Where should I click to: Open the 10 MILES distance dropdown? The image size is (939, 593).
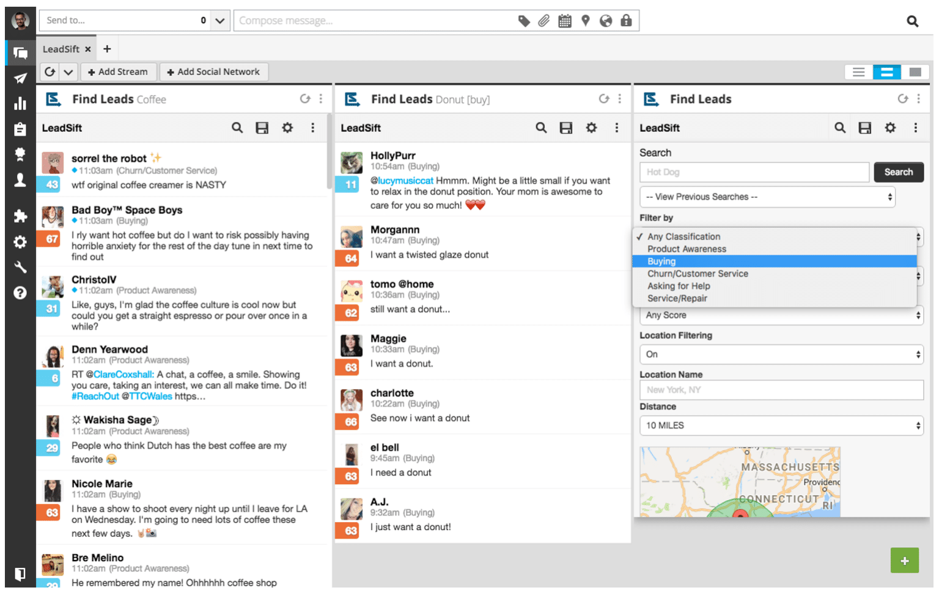781,425
